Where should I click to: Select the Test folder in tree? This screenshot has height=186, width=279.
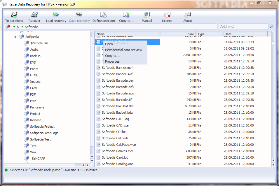(x=33, y=146)
